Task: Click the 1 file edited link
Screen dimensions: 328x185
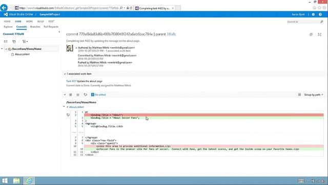Action: [x=98, y=95]
